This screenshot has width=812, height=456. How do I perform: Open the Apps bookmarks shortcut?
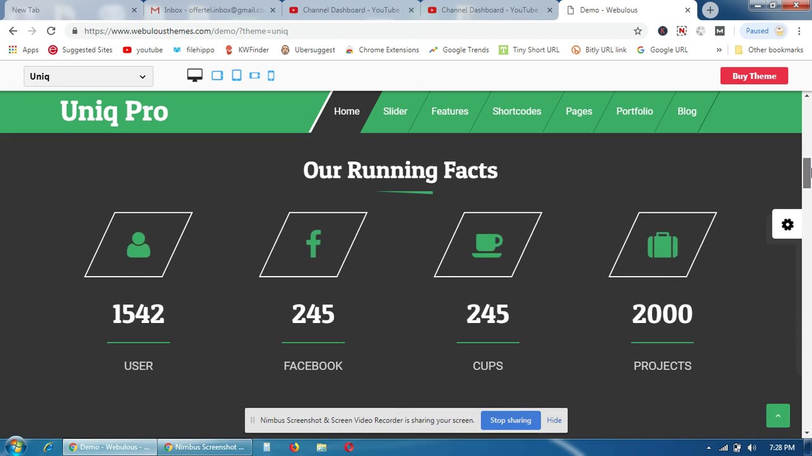pos(24,50)
